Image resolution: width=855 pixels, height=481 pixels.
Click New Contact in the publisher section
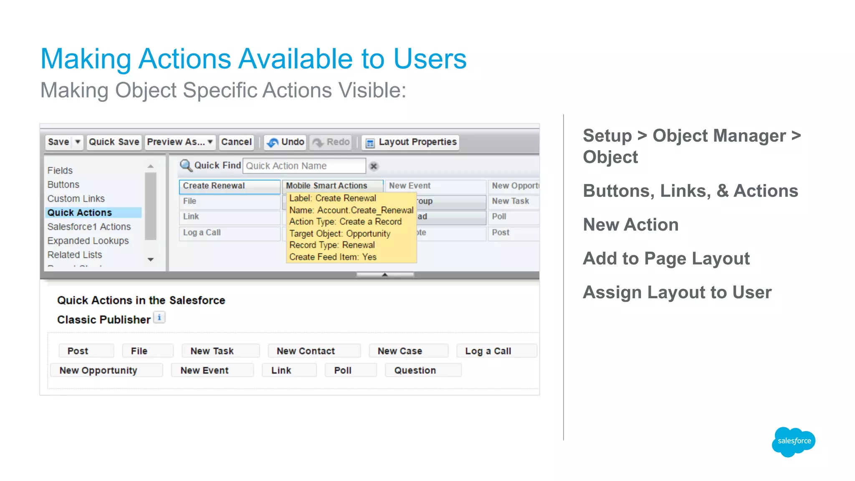tap(314, 351)
